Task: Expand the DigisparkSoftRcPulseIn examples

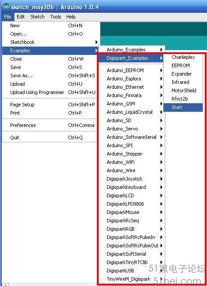Action: [x=132, y=238]
